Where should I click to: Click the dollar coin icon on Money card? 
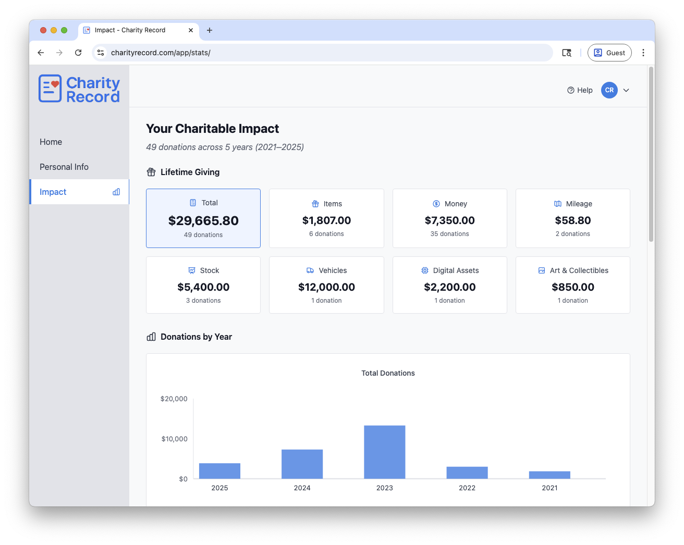click(x=436, y=204)
